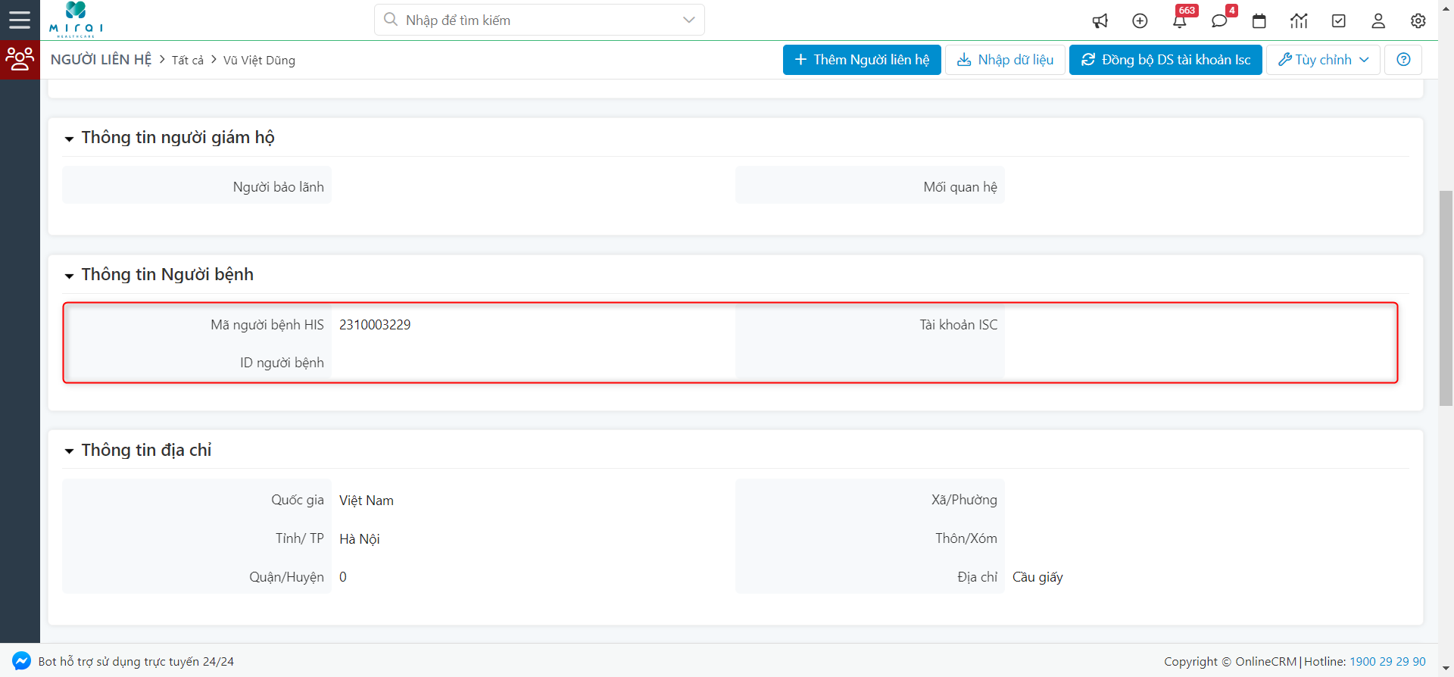This screenshot has height=677, width=1454.
Task: Click the Mối quan hệ label
Action: point(960,187)
